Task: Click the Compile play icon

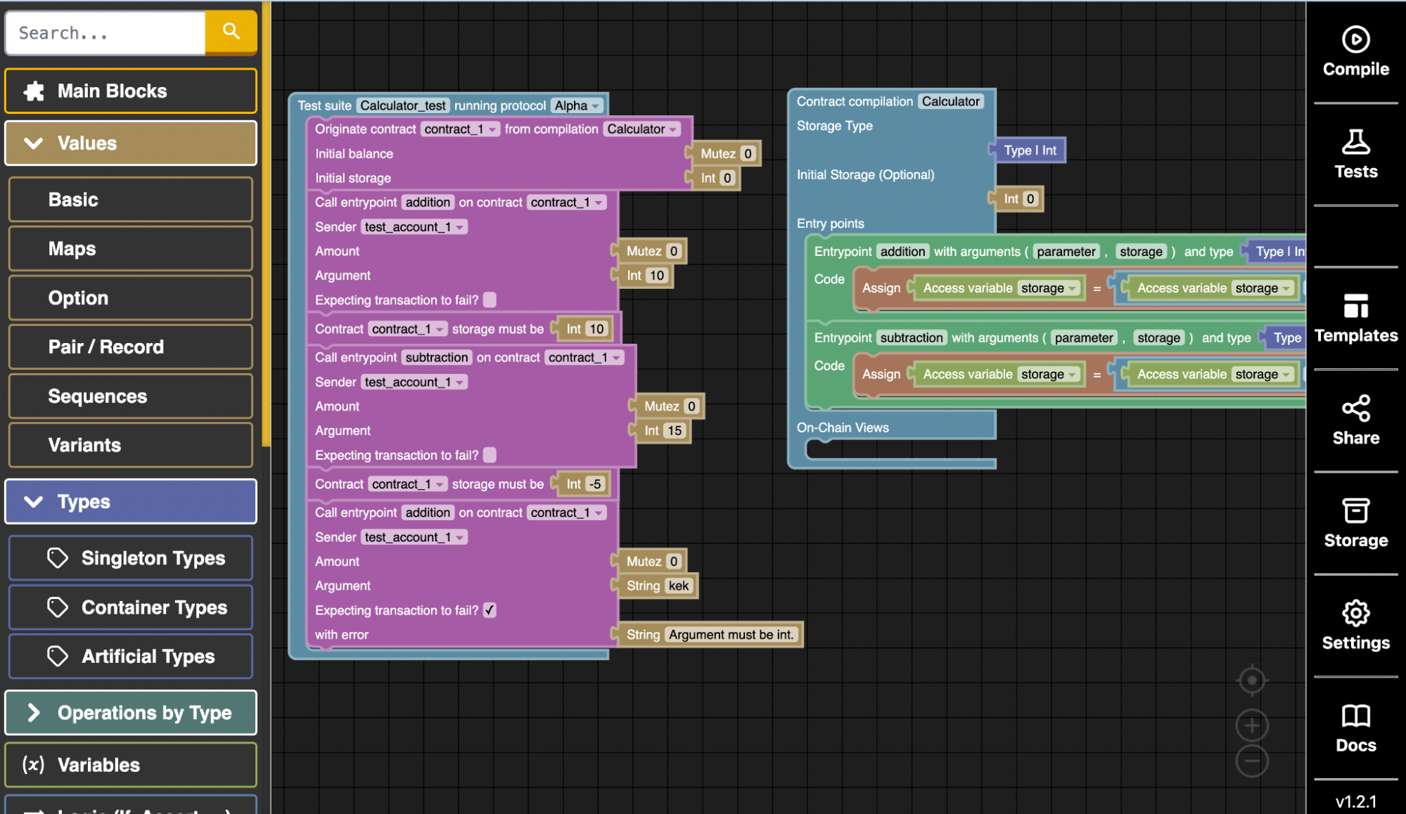Action: (x=1355, y=40)
